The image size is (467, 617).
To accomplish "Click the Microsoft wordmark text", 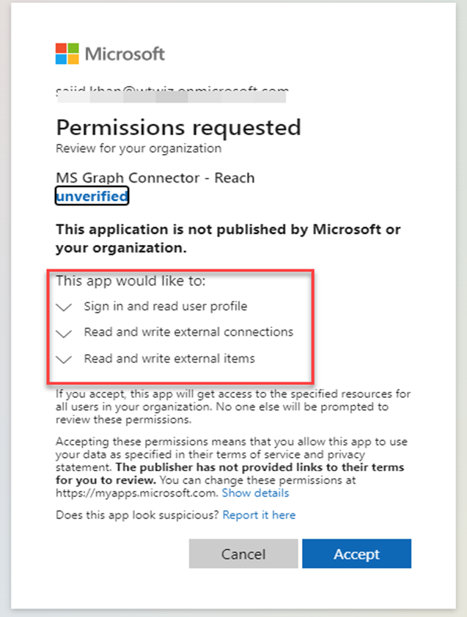I will click(x=125, y=54).
